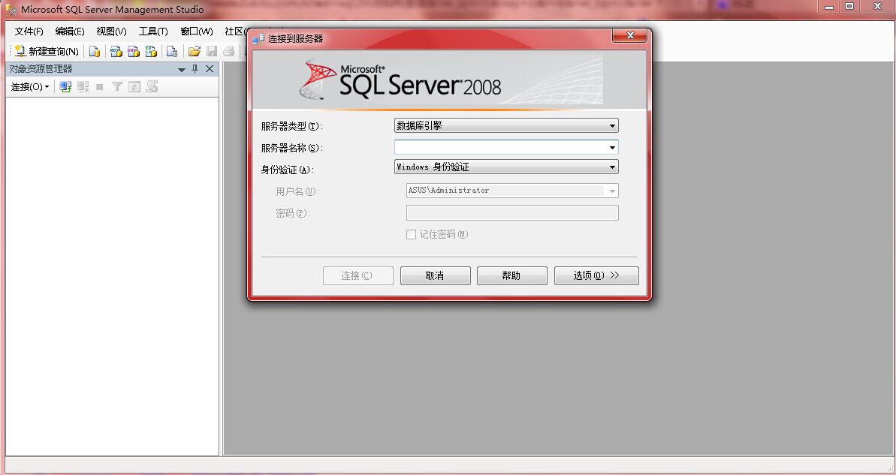Check the 记住密码 checkbox

pos(412,234)
